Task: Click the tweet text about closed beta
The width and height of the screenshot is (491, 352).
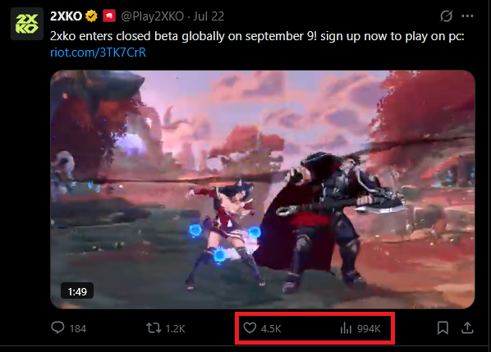Action: [x=257, y=36]
